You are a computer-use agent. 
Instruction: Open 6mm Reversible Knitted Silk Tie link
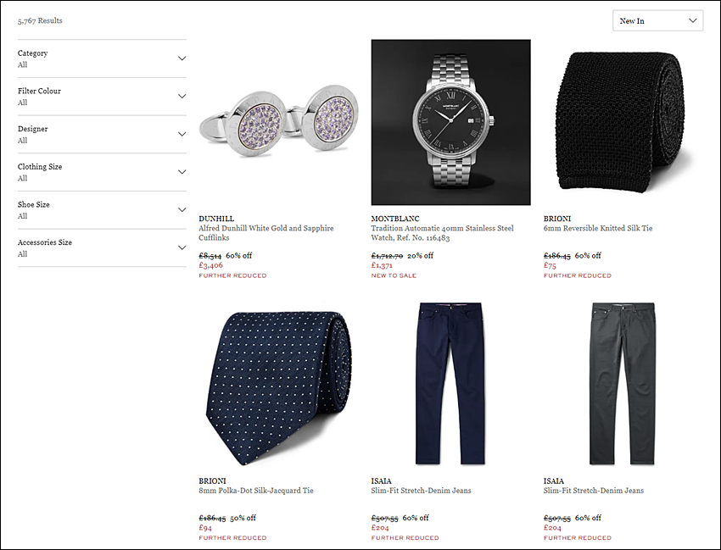tap(598, 228)
